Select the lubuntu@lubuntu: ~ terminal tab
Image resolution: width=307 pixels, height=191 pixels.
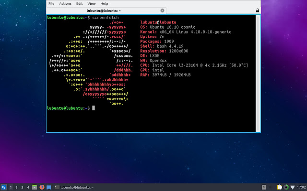(106, 11)
